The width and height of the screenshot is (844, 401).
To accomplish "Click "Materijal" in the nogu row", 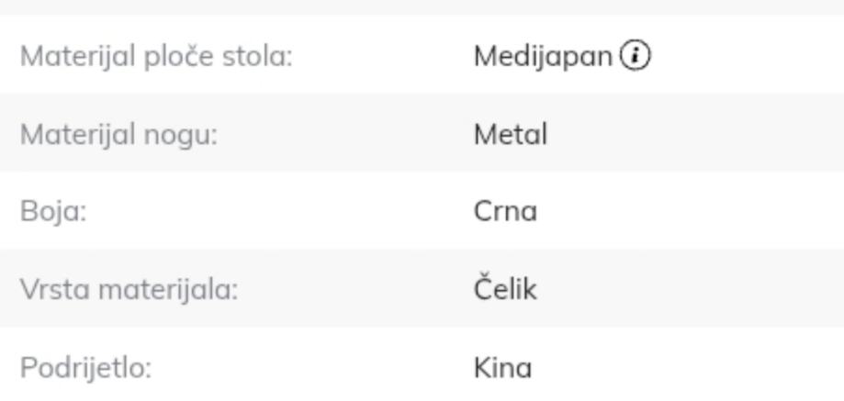I will 78,135.
